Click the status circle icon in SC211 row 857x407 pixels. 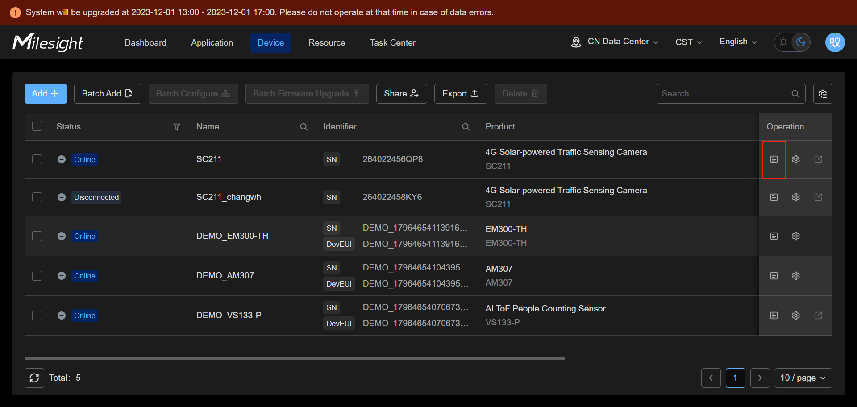tap(62, 159)
